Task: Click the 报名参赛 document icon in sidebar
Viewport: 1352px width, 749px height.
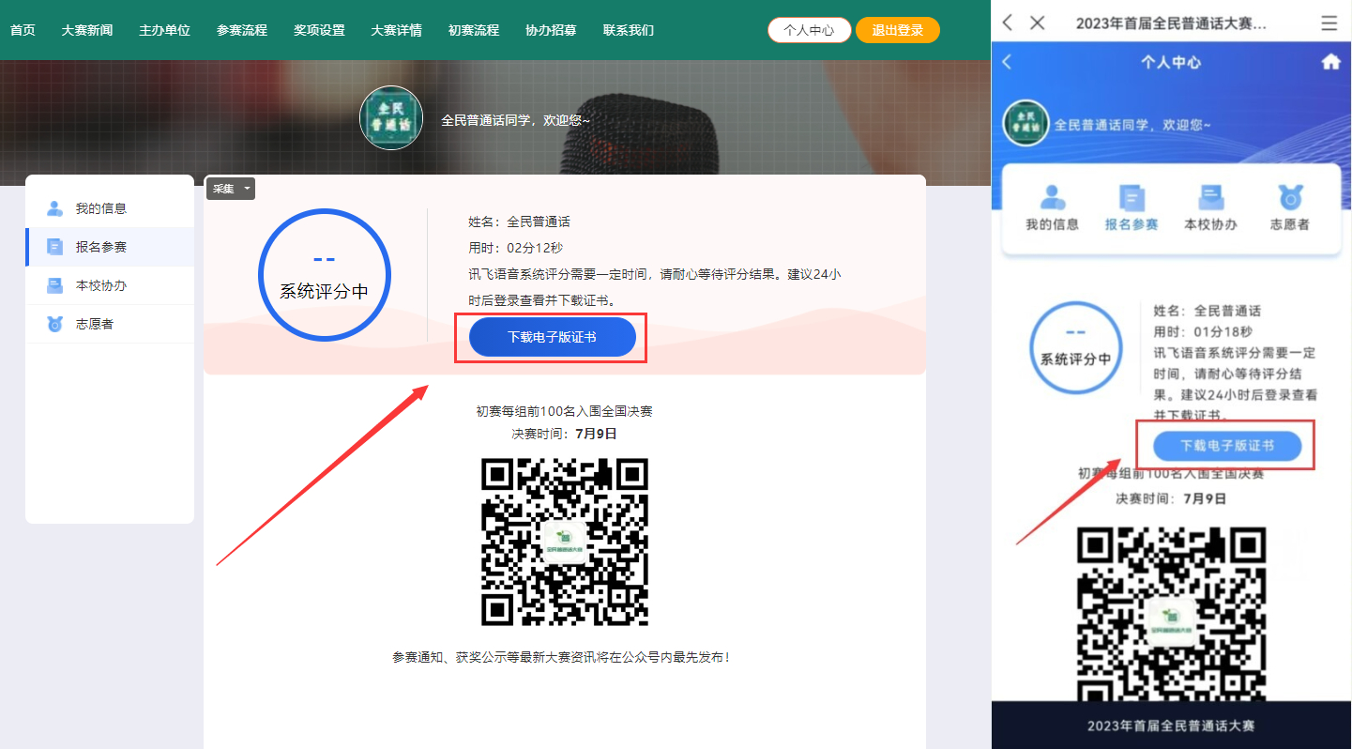Action: 55,247
